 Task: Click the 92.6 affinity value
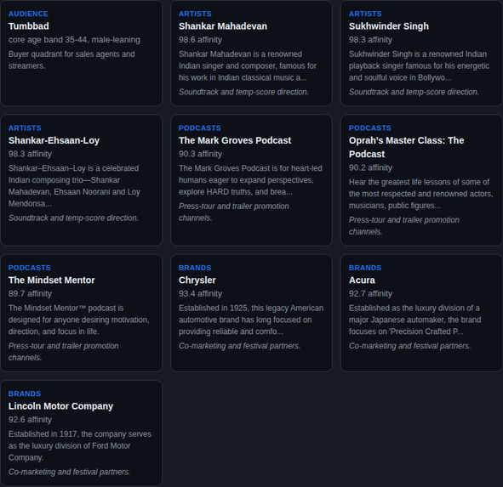30,419
